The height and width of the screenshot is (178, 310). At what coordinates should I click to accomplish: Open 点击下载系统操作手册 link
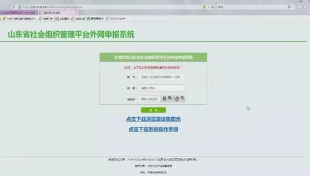(154, 129)
